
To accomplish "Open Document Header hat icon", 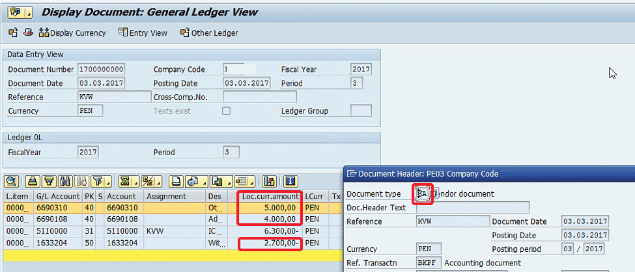I will point(28,32).
